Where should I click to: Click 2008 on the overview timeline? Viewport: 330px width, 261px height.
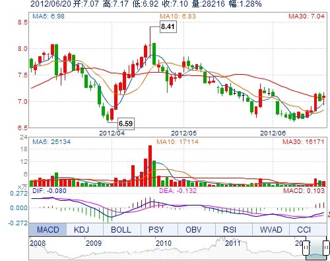coord(38,243)
